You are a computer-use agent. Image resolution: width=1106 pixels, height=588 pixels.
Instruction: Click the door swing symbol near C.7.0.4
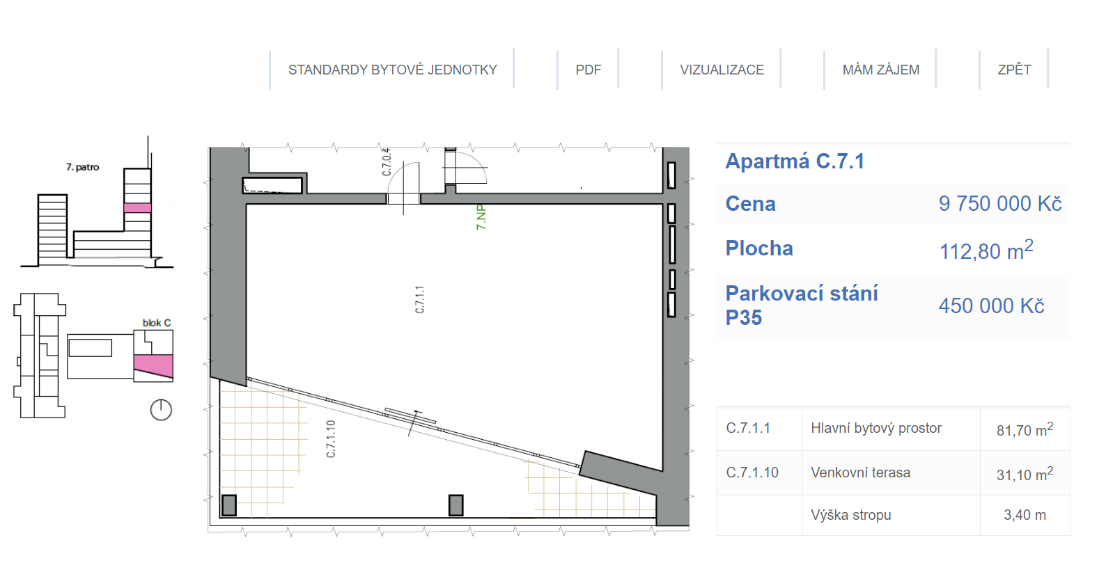tap(405, 184)
